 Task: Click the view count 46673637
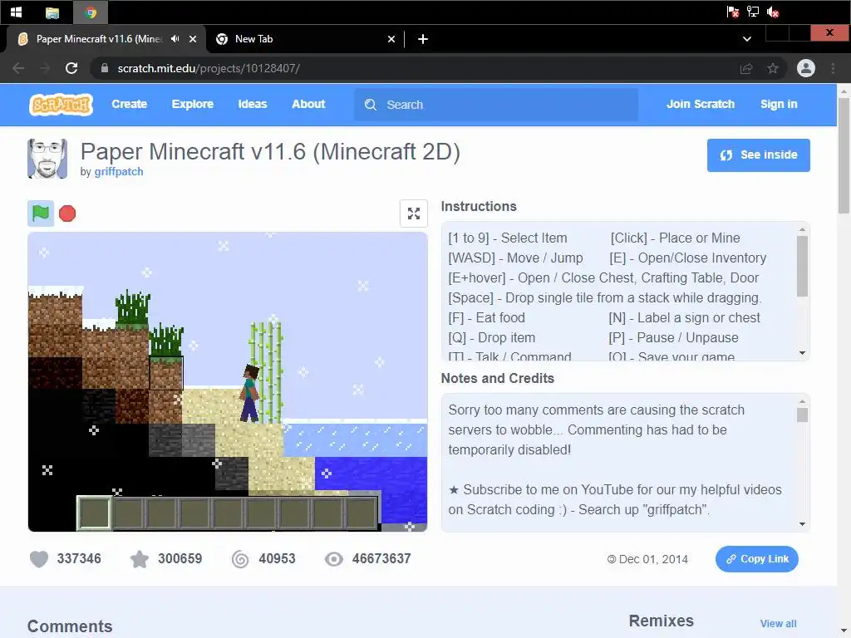tap(381, 559)
